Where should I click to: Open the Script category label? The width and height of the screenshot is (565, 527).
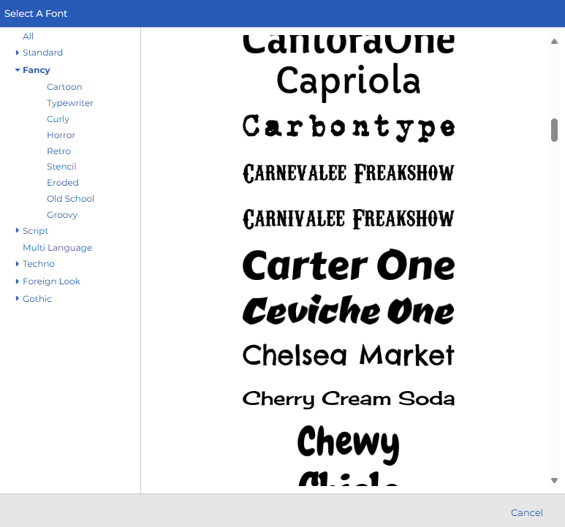coord(35,231)
